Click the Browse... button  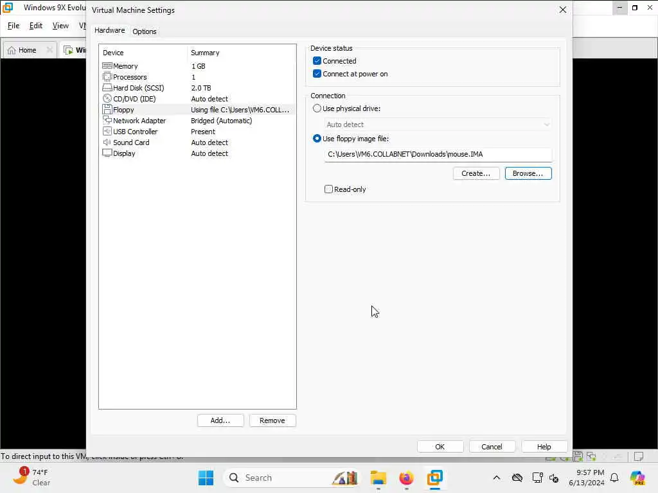point(528,173)
